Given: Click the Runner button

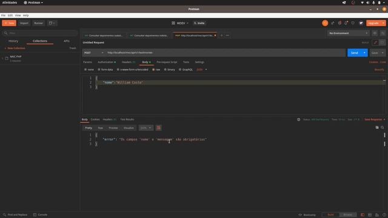Looking at the screenshot, I should tap(38, 23).
